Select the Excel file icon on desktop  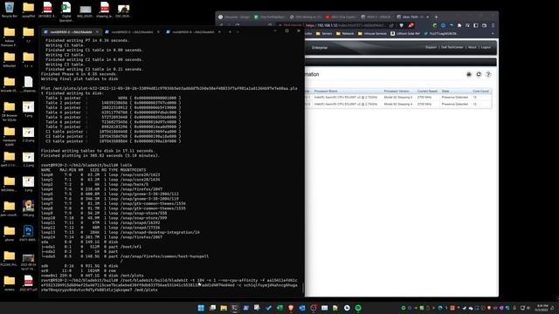pos(66,11)
